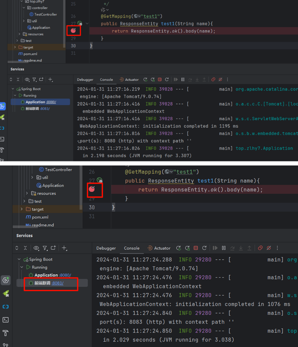298x347 pixels.
Task: Open the Actuator tab in the lower window
Action: [x=159, y=248]
